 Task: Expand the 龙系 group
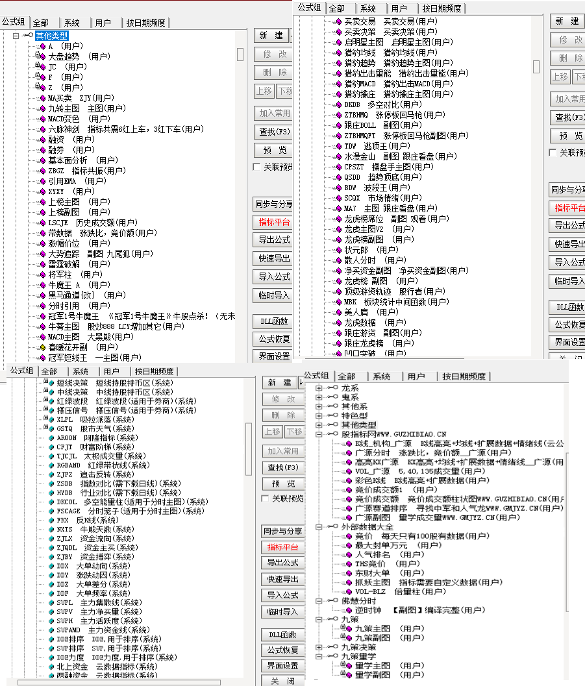coord(319,388)
